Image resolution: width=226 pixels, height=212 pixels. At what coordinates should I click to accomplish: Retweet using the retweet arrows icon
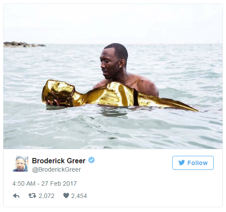point(32,196)
